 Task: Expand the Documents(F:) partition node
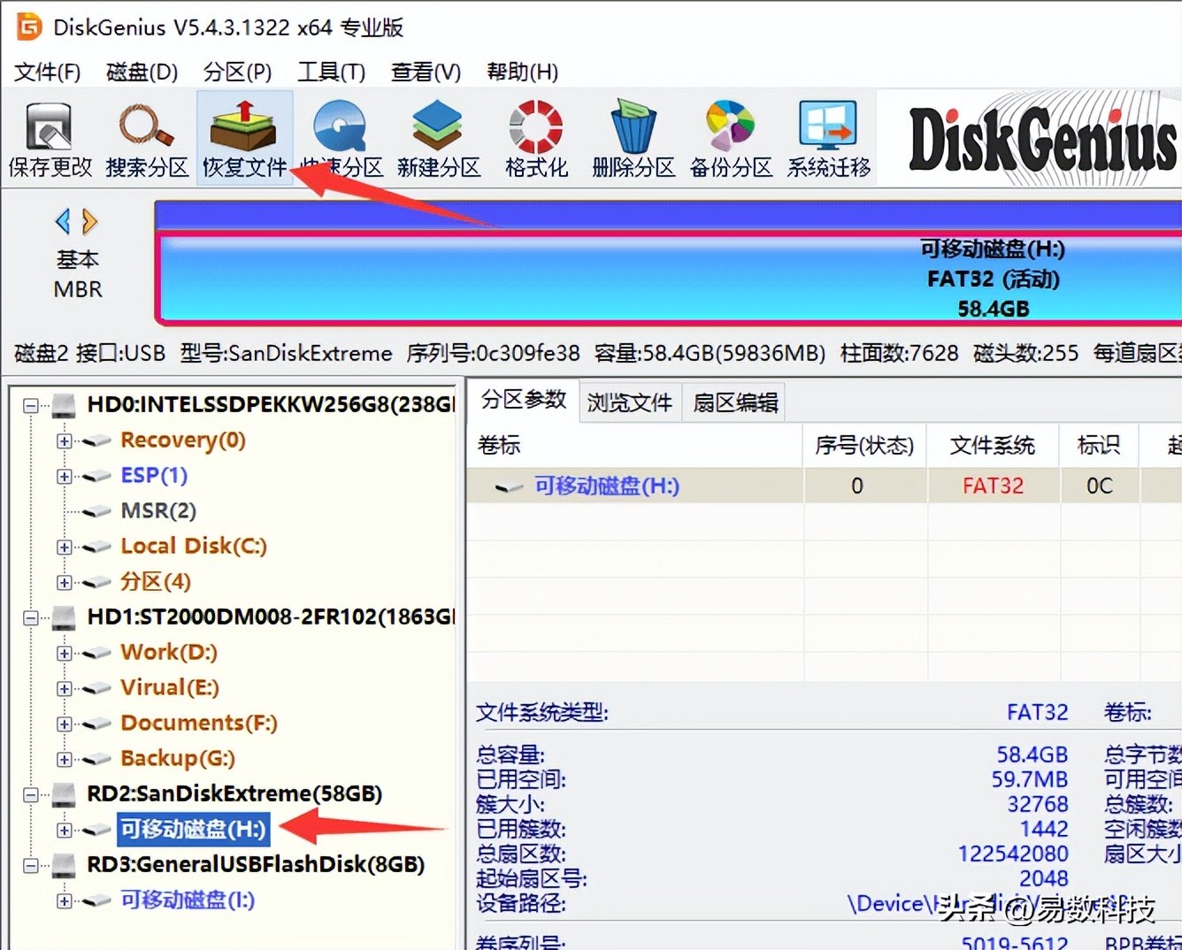click(63, 724)
